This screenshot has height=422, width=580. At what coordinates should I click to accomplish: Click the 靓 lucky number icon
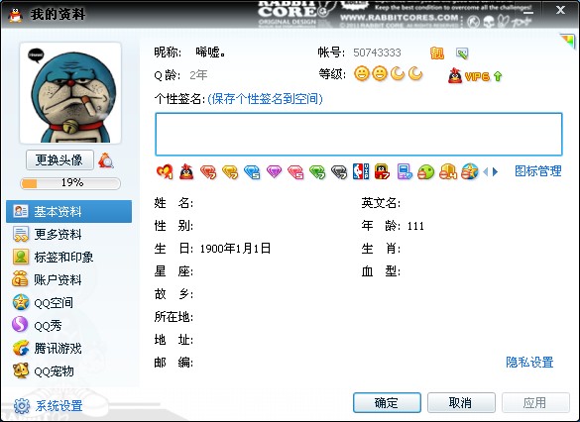437,53
